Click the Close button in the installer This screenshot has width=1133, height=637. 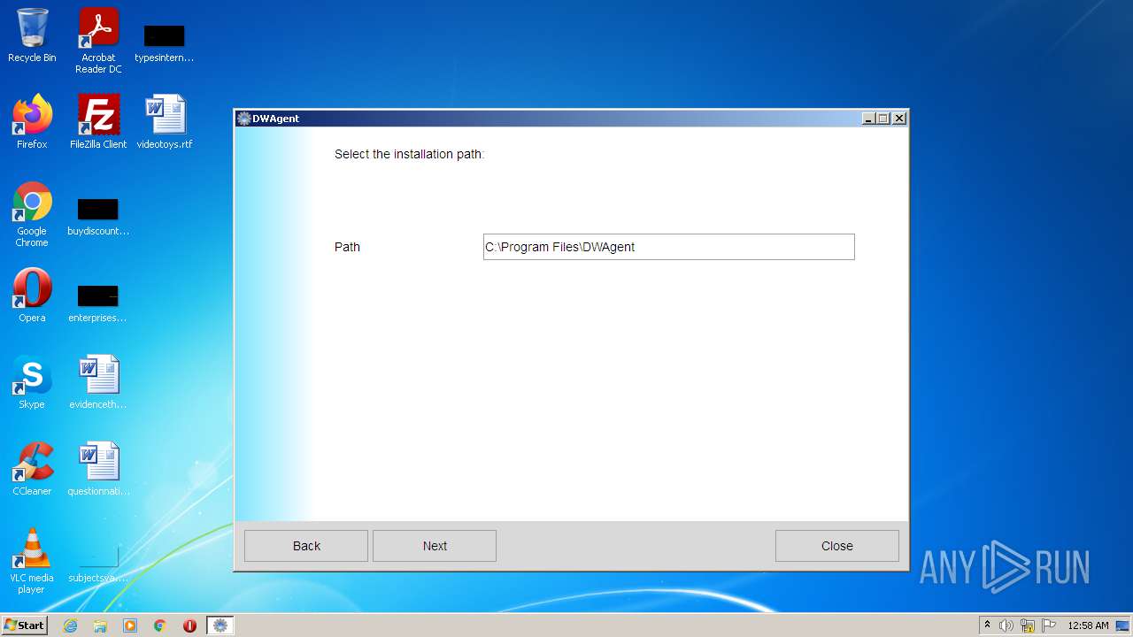[x=837, y=546]
